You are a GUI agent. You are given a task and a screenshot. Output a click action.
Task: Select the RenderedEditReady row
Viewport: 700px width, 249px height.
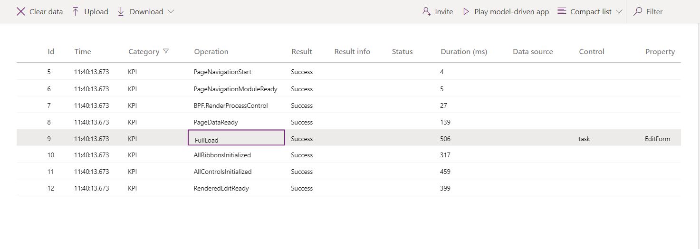[x=221, y=188]
